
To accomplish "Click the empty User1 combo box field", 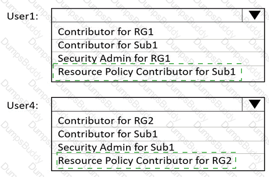I will pyautogui.click(x=147, y=15).
